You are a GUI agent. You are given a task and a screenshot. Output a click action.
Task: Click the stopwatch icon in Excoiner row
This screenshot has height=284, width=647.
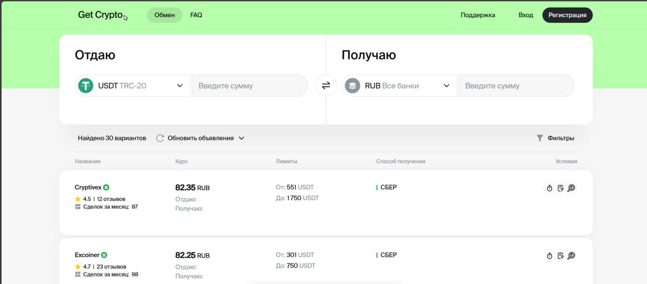point(549,256)
